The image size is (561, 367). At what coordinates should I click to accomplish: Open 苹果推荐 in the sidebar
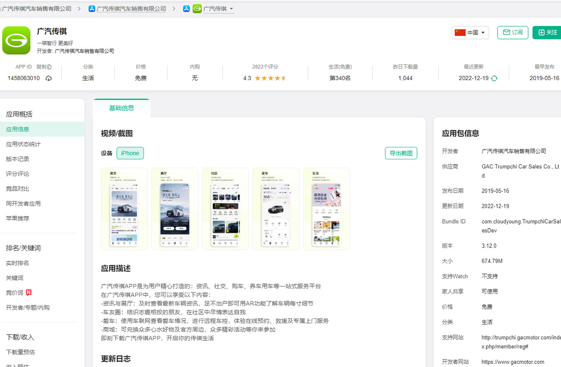coord(17,218)
